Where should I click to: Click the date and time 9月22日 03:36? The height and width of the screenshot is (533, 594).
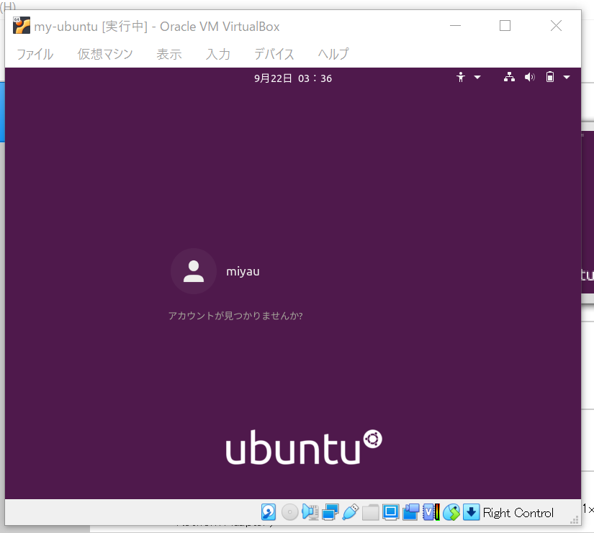293,78
